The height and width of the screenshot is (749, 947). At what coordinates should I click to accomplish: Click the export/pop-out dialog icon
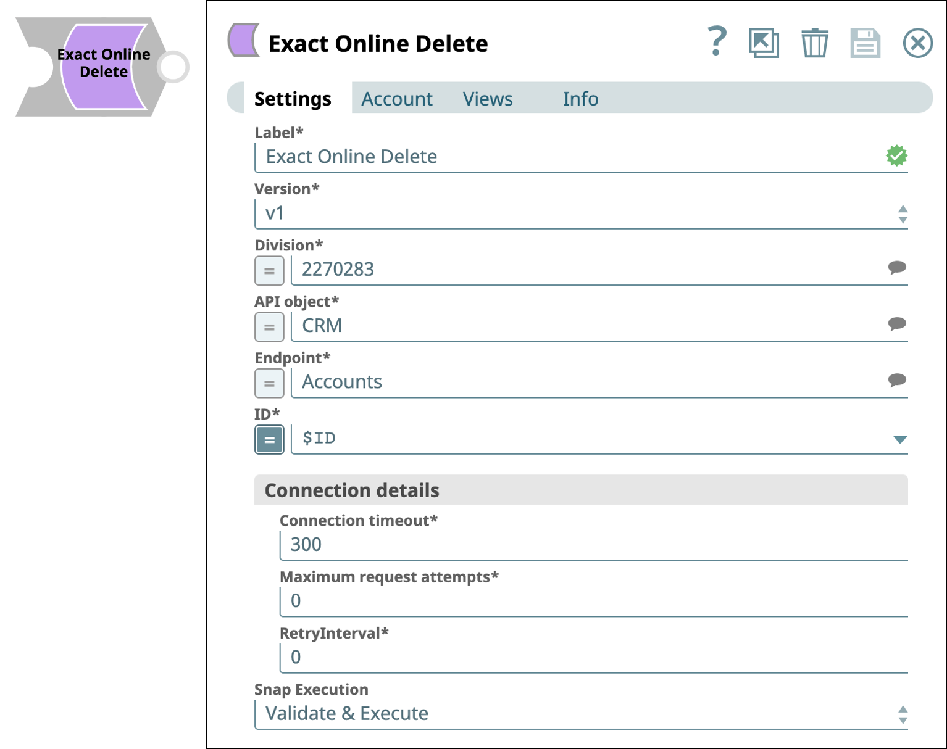click(764, 43)
